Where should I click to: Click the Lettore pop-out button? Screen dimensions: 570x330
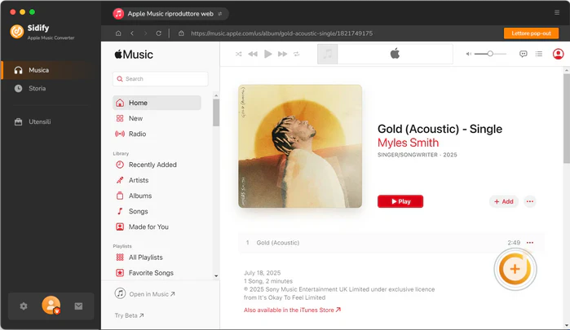pos(531,33)
